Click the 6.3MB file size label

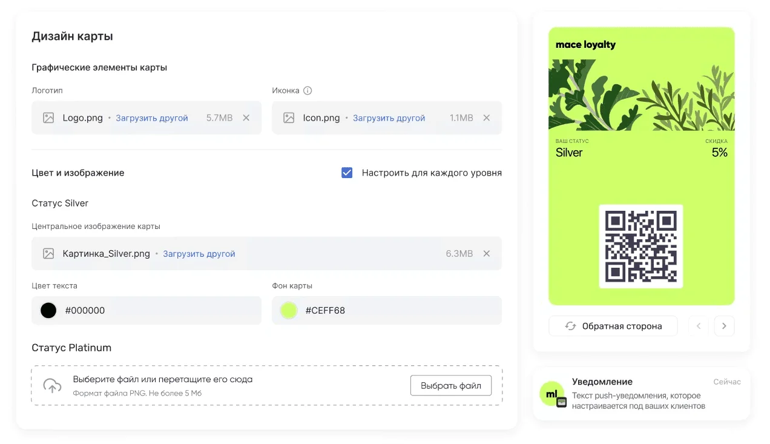coord(459,254)
